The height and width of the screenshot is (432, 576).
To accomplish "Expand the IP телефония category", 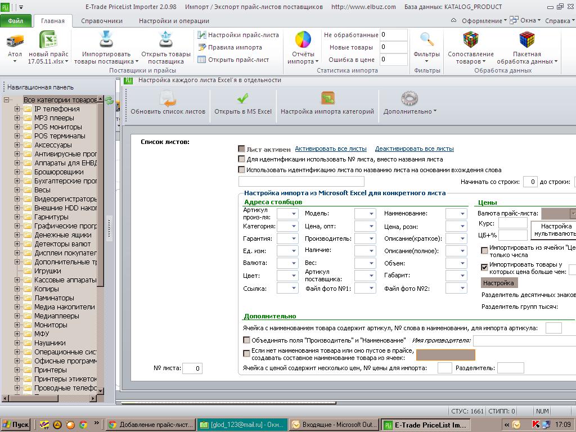I will [17, 109].
